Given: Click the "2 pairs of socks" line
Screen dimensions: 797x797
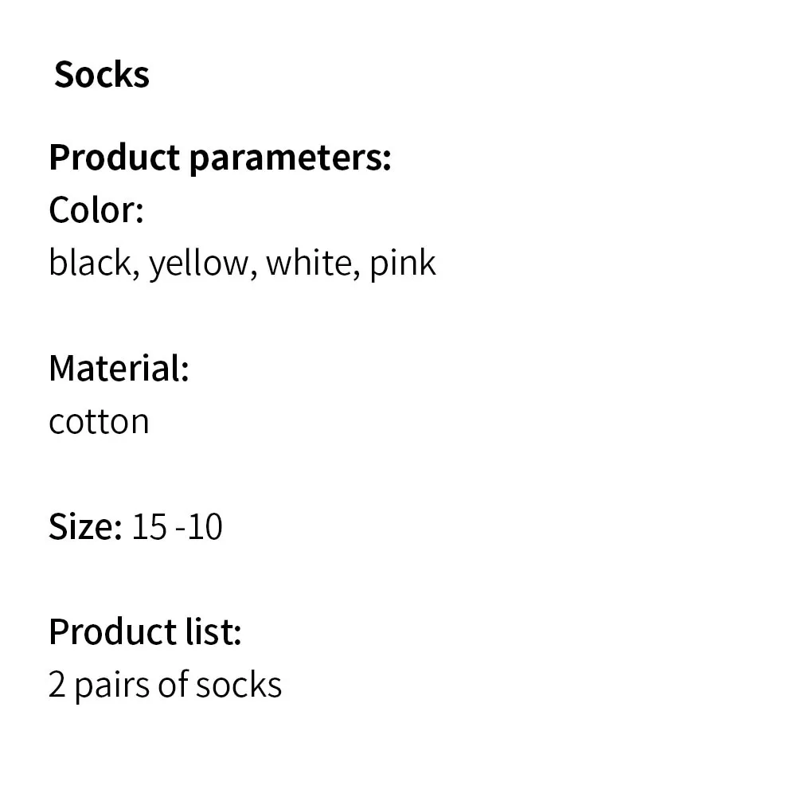Looking at the screenshot, I should pyautogui.click(x=165, y=685).
